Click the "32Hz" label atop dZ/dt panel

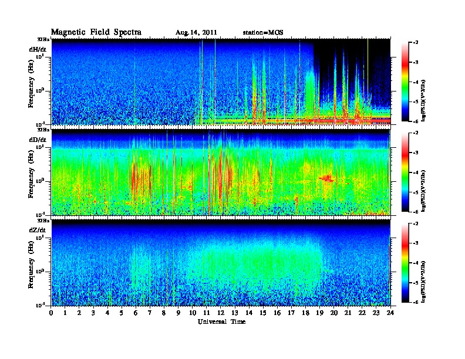43,221
